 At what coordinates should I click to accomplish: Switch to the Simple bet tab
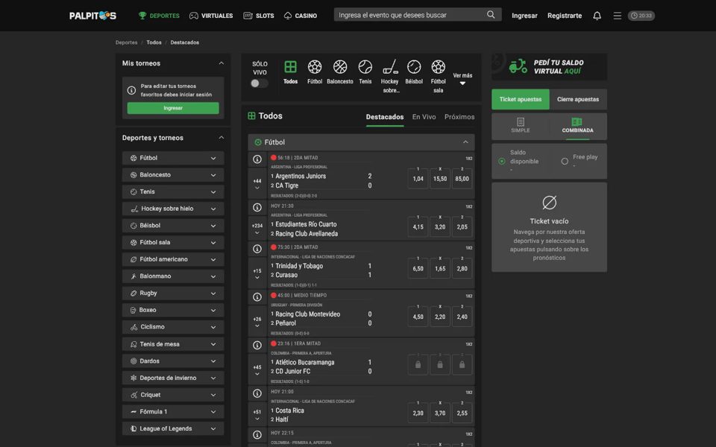tap(521, 125)
